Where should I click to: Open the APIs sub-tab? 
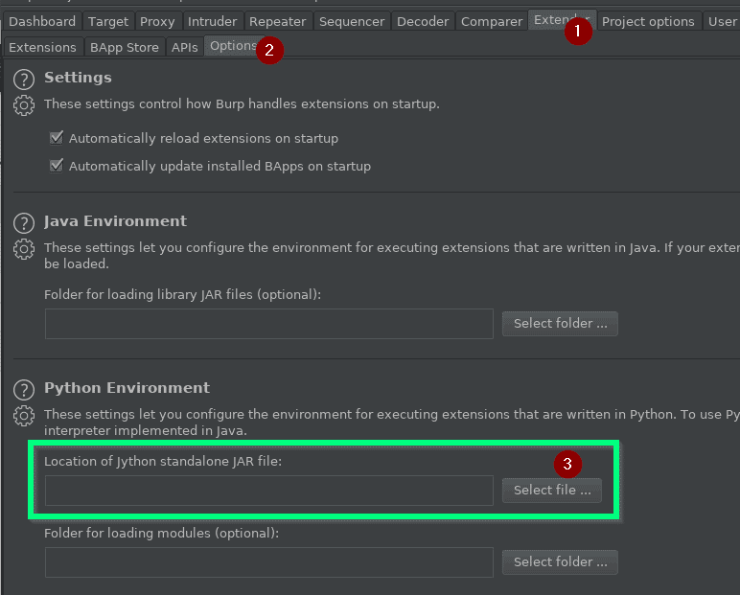pos(185,47)
